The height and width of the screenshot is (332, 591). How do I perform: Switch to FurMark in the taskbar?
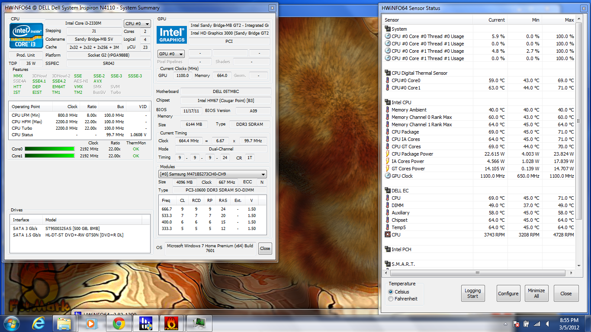[172, 323]
